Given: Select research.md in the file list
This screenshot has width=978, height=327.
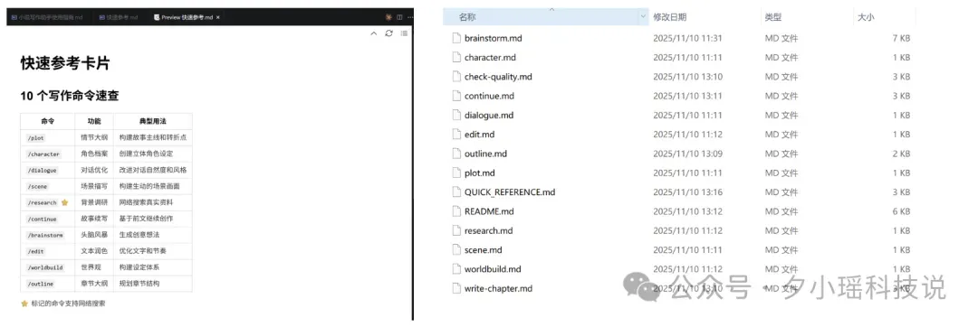Looking at the screenshot, I should [x=488, y=230].
